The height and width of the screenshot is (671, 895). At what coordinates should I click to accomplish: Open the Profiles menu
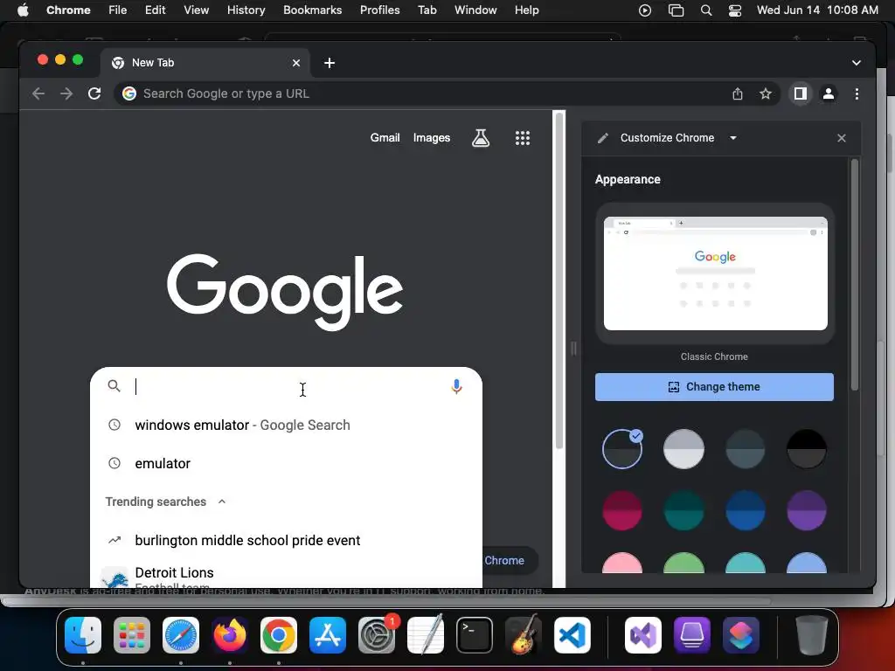(x=379, y=10)
